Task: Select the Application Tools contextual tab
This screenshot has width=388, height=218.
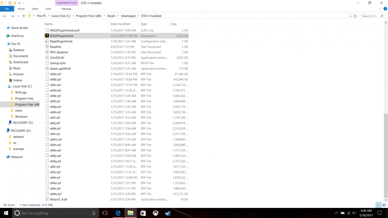Action: (67, 3)
